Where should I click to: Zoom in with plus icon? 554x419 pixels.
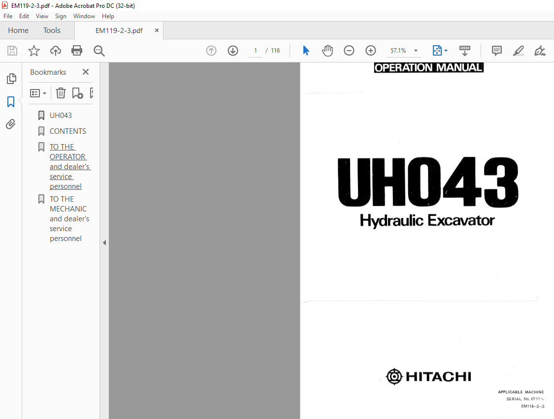click(371, 51)
